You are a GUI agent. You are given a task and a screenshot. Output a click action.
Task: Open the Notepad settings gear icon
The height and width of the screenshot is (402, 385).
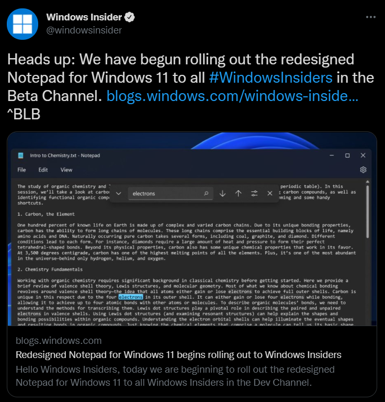coord(363,170)
